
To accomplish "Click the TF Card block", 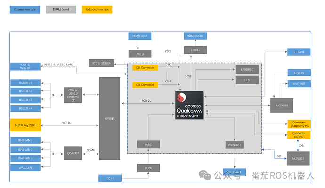I will [x=299, y=52].
